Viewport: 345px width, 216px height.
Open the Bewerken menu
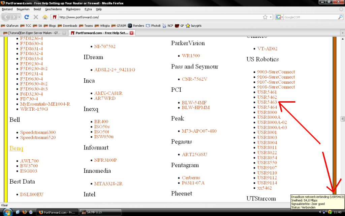[x=23, y=9]
